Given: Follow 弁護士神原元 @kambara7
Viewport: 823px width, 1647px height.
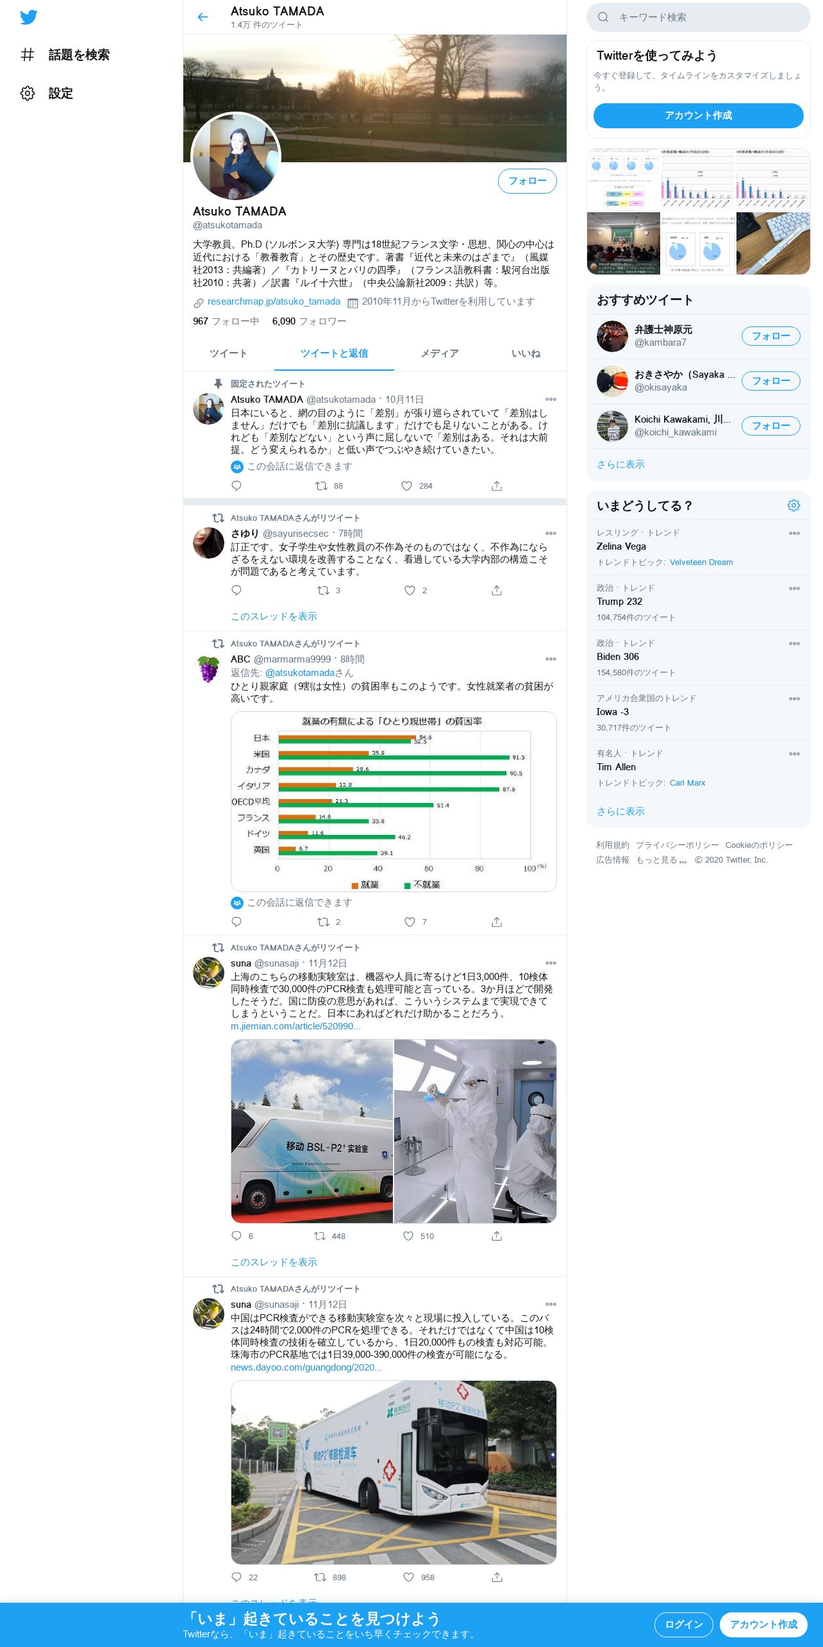Looking at the screenshot, I should (x=770, y=336).
